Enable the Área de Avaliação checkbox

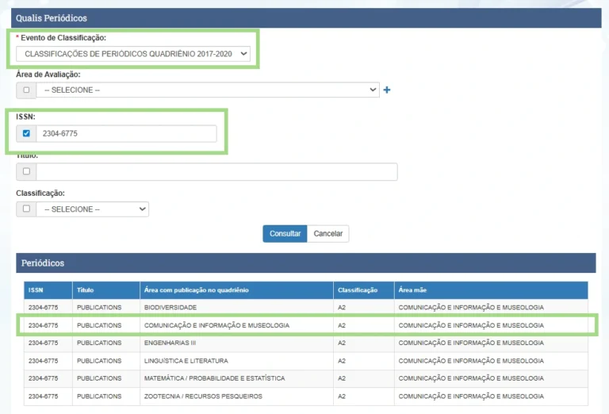[x=26, y=90]
